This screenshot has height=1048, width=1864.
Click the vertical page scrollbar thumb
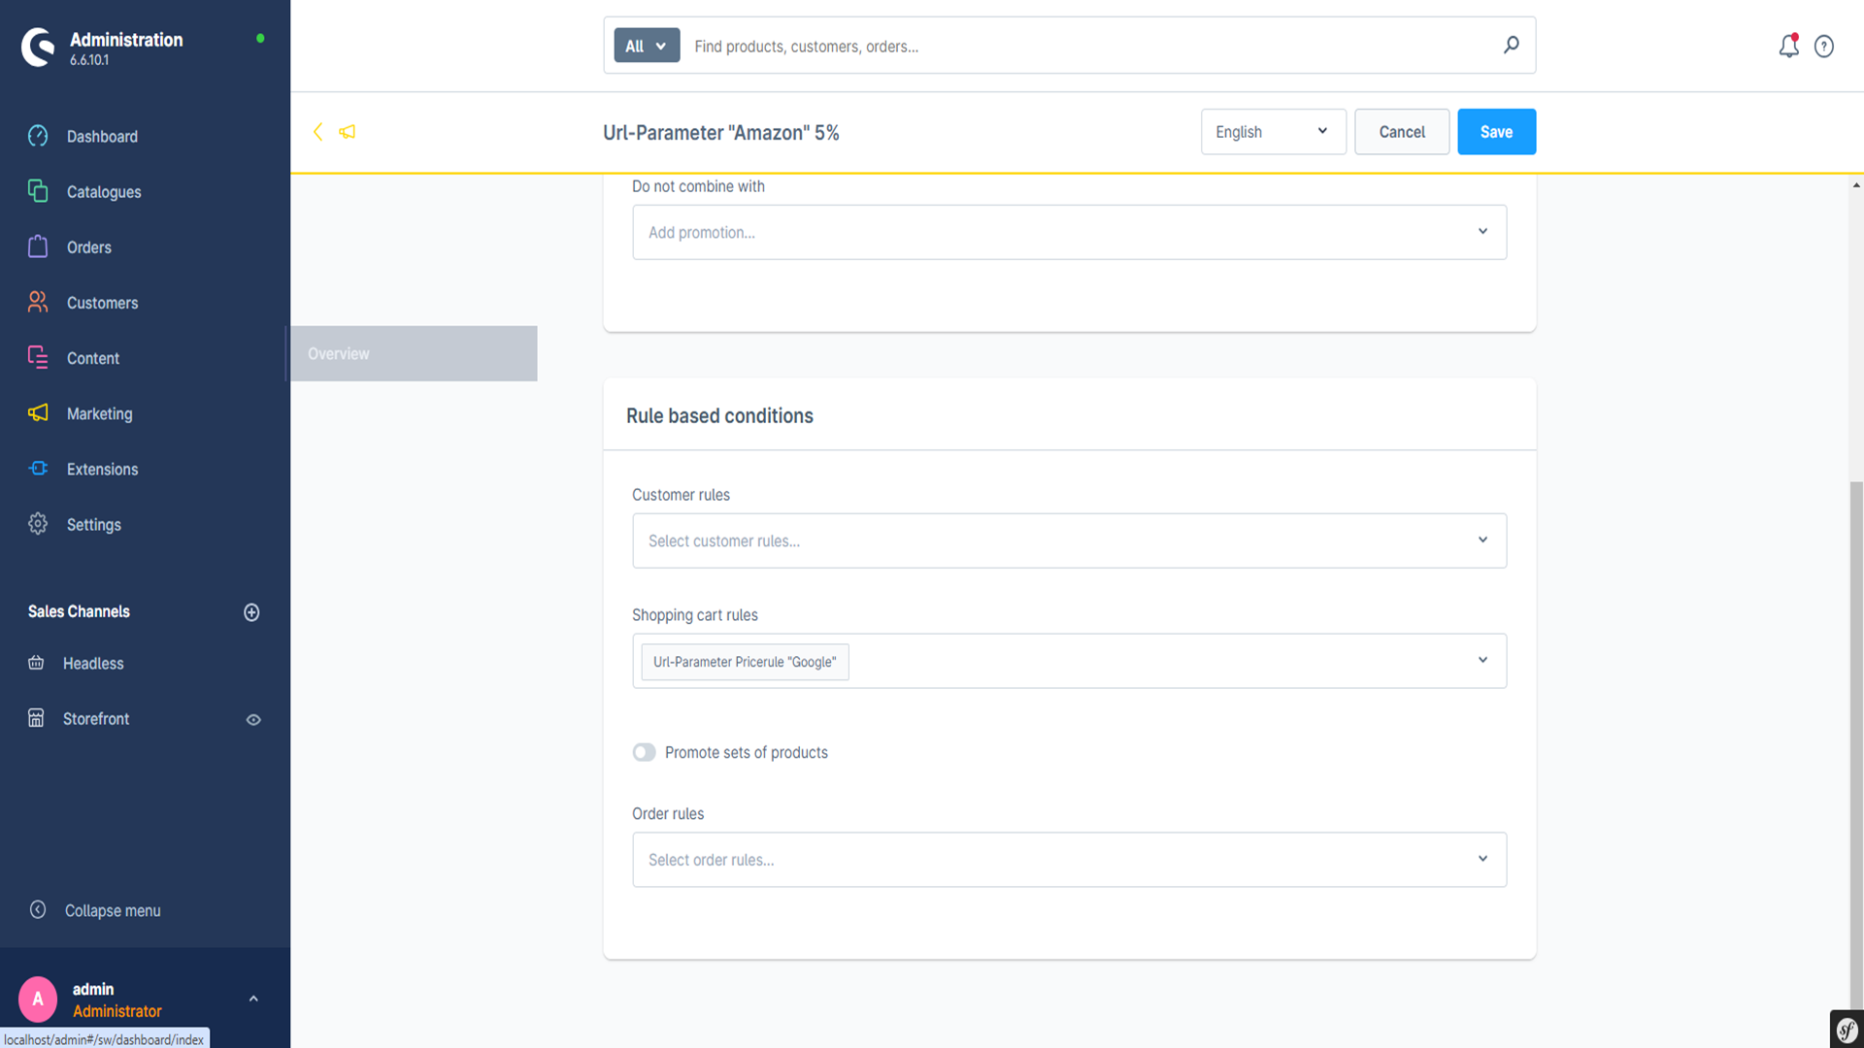pos(1856,747)
